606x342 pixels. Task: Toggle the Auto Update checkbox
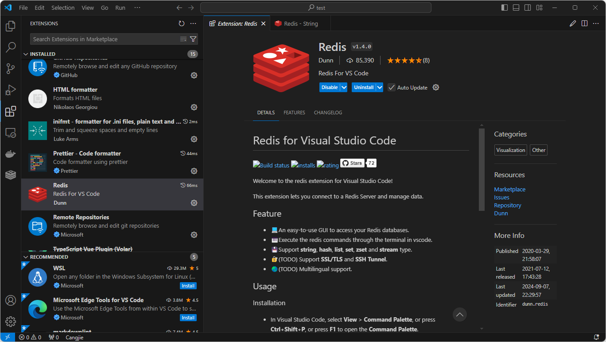(x=392, y=87)
